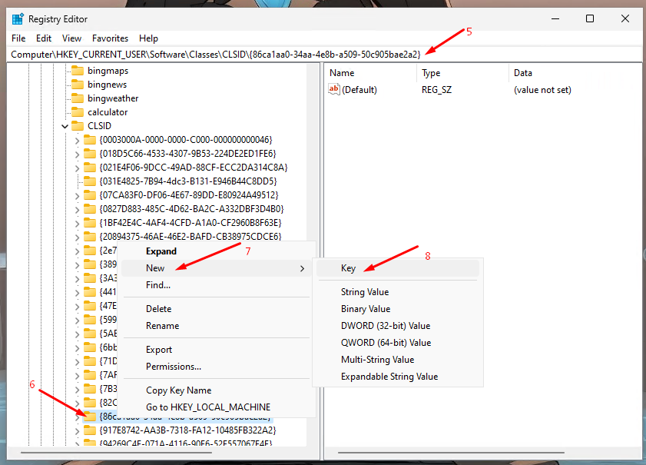The image size is (646, 465).
Task: Expand the {20894375-46AE-46E2-BAFD-CB38975CDCE6} key
Action: (x=77, y=237)
